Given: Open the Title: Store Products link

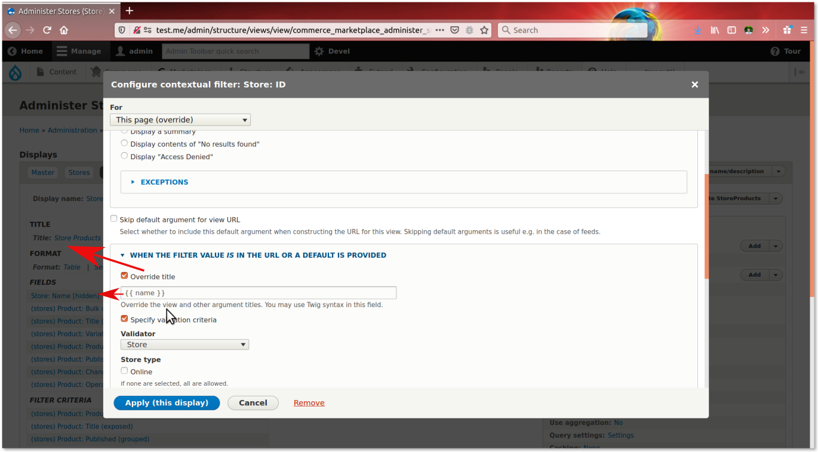Looking at the screenshot, I should click(x=78, y=238).
